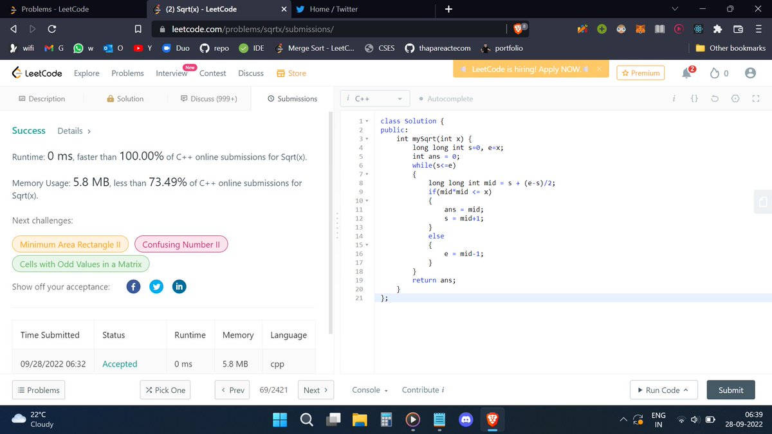Click the LeetCode logo

[x=37, y=73]
